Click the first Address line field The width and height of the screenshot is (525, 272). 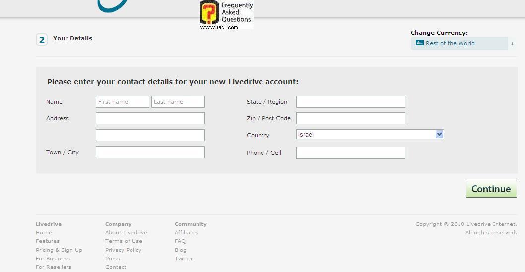coord(150,118)
